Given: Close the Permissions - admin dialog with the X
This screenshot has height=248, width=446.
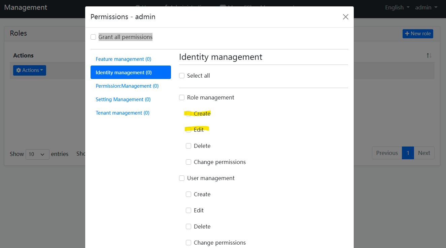Looking at the screenshot, I should (345, 16).
